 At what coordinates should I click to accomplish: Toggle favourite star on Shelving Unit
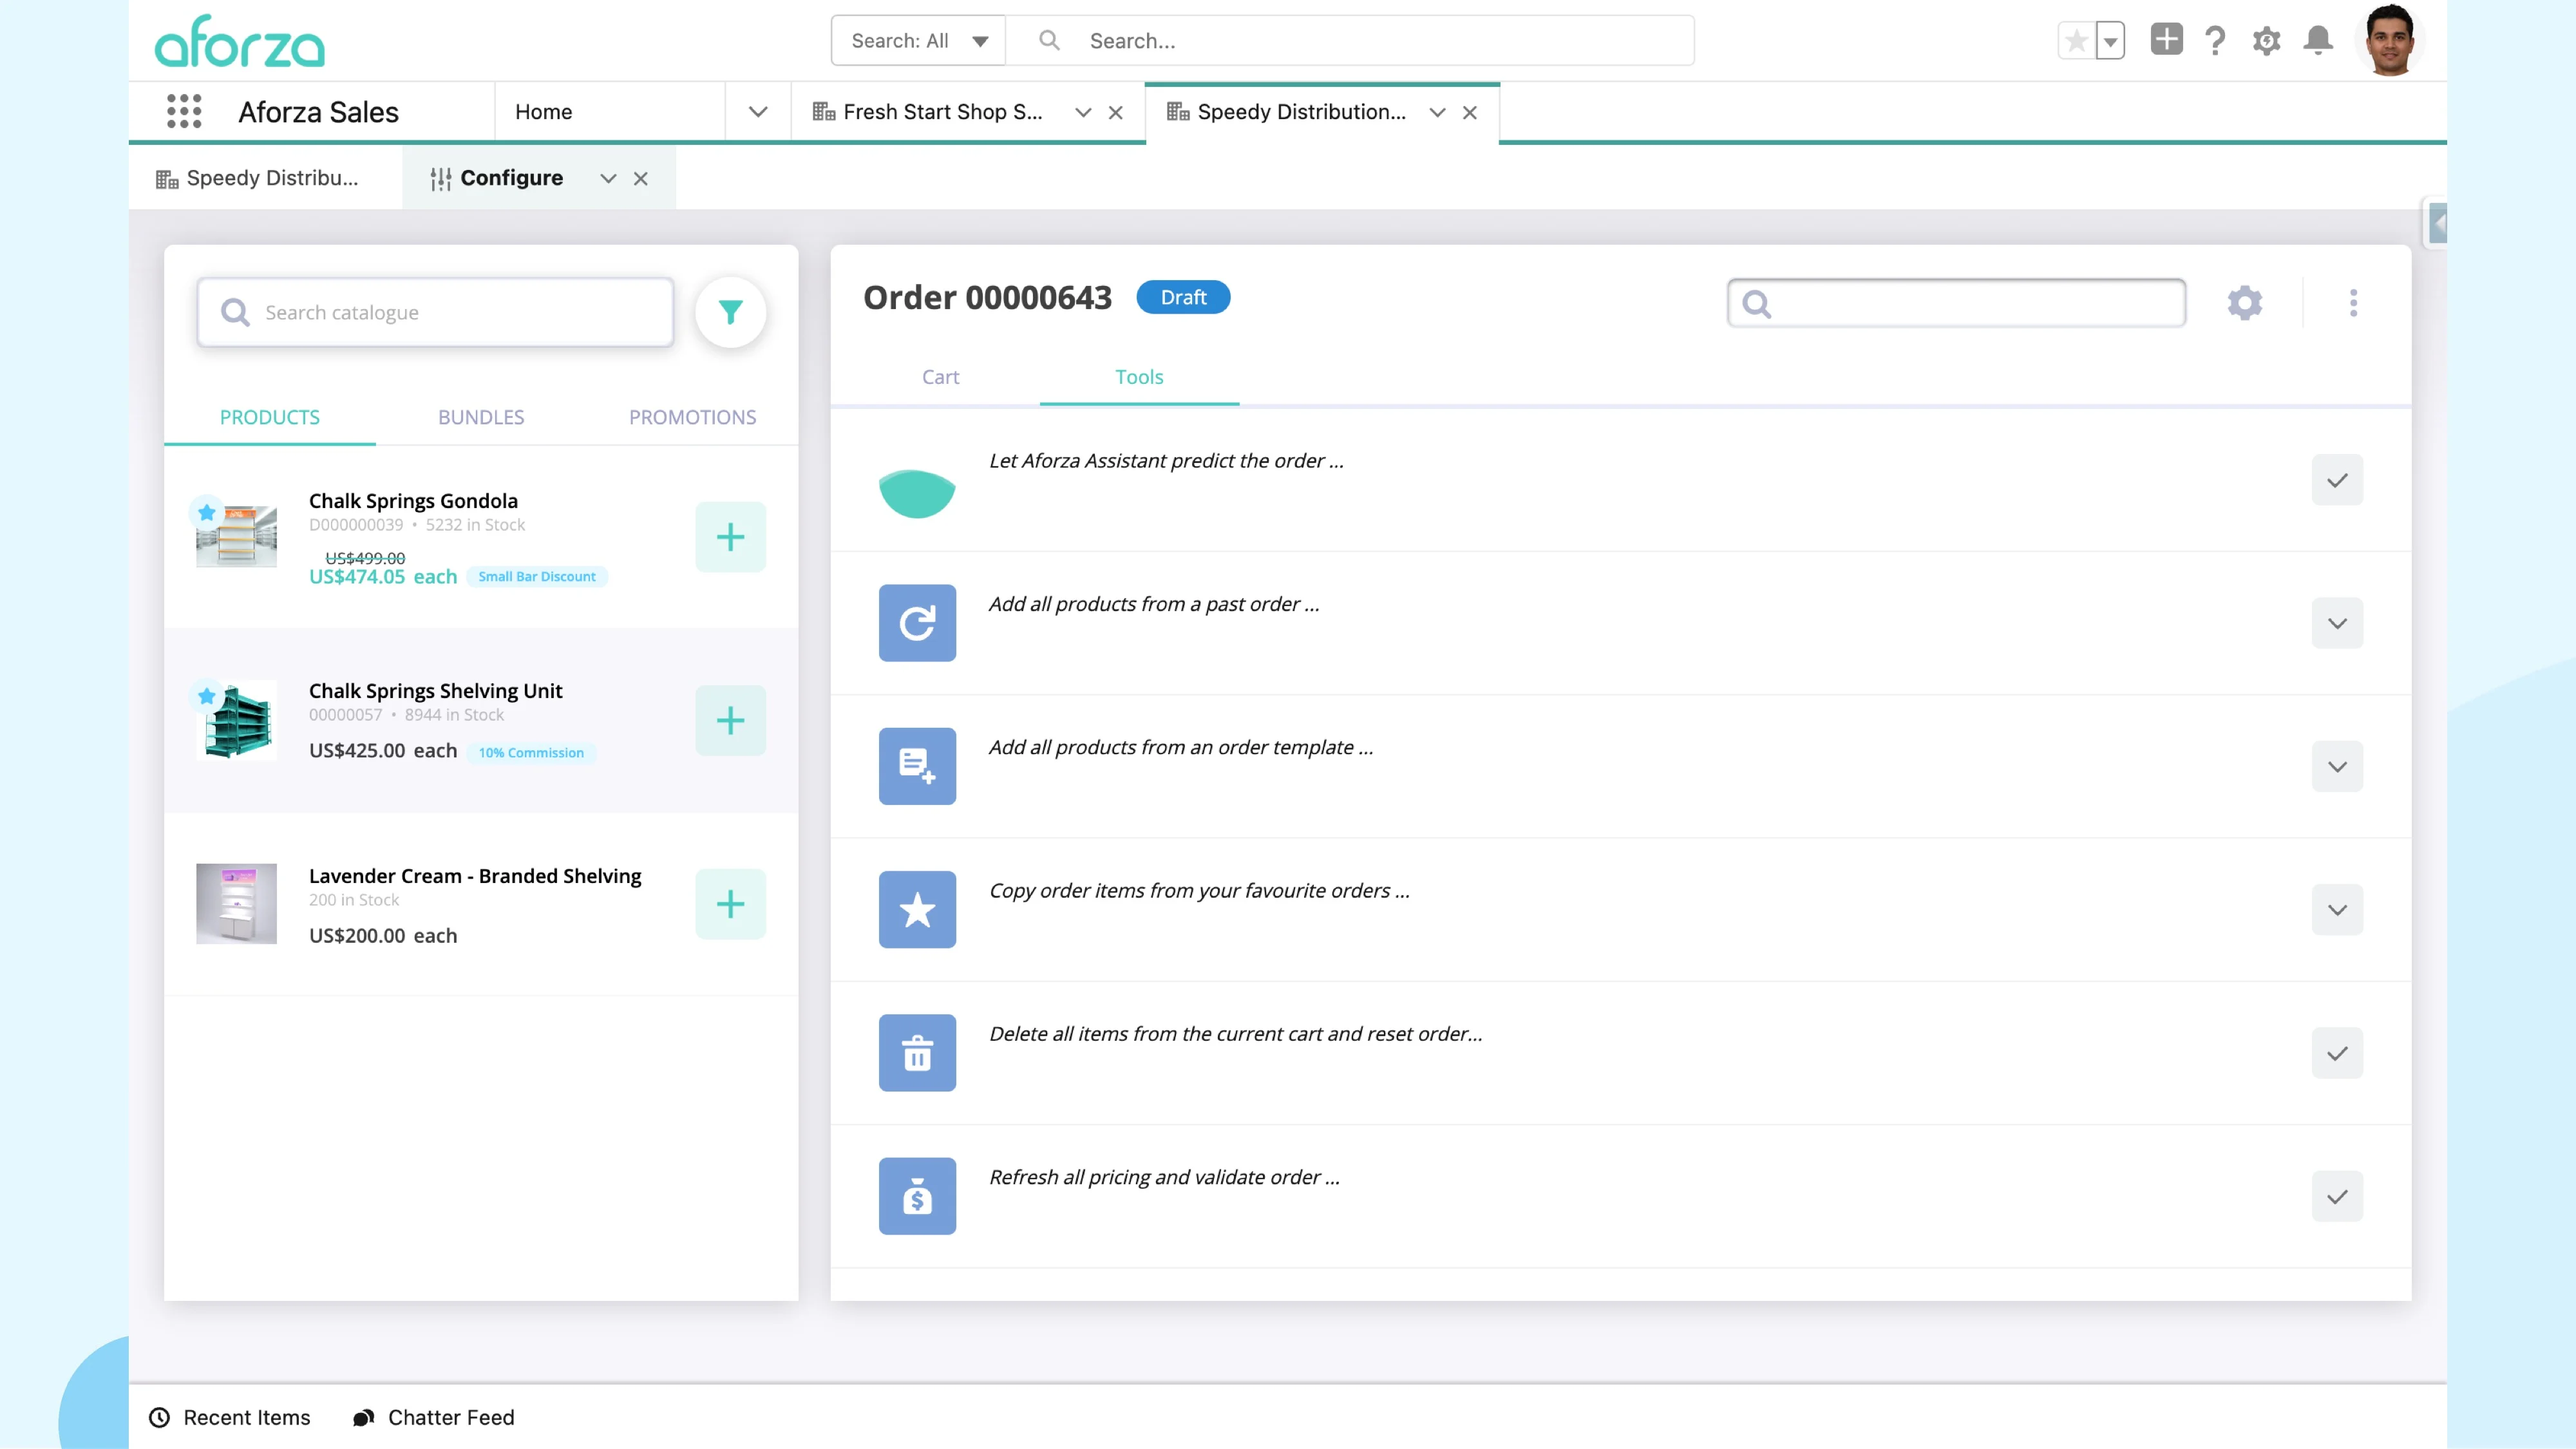point(206,695)
